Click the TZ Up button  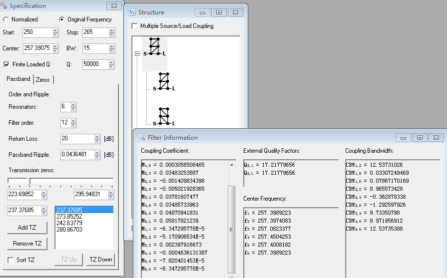pyautogui.click(x=69, y=260)
